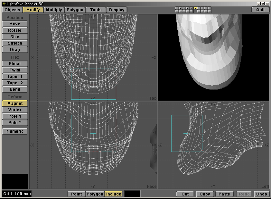Select the Pole 1 tool
The width and height of the screenshot is (271, 199).
(15, 116)
